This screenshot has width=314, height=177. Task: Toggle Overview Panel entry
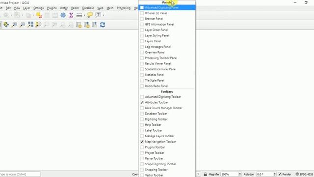click(167, 53)
